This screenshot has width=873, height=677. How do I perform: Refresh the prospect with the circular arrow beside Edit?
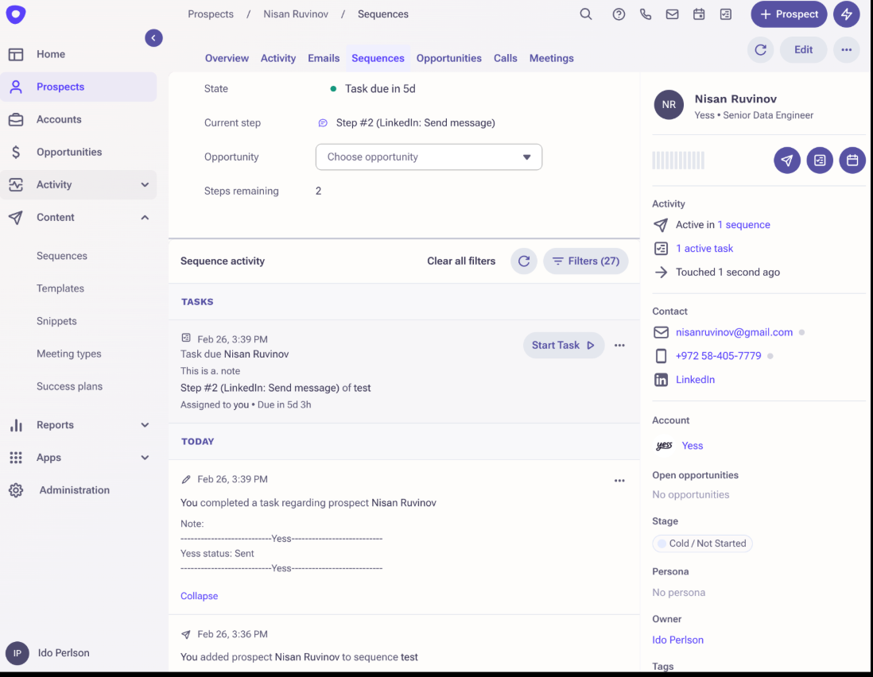coord(761,49)
